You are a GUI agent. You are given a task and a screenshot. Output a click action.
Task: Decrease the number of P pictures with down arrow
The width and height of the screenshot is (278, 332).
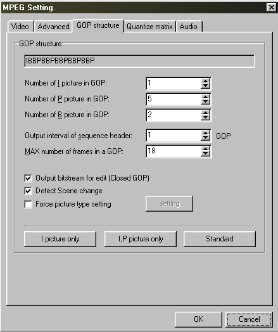point(205,101)
